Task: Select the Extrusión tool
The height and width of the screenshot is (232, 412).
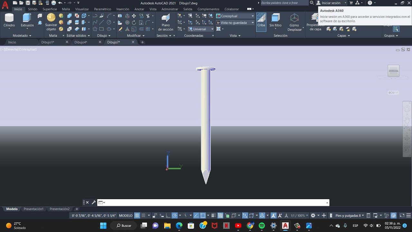Action: [27, 20]
